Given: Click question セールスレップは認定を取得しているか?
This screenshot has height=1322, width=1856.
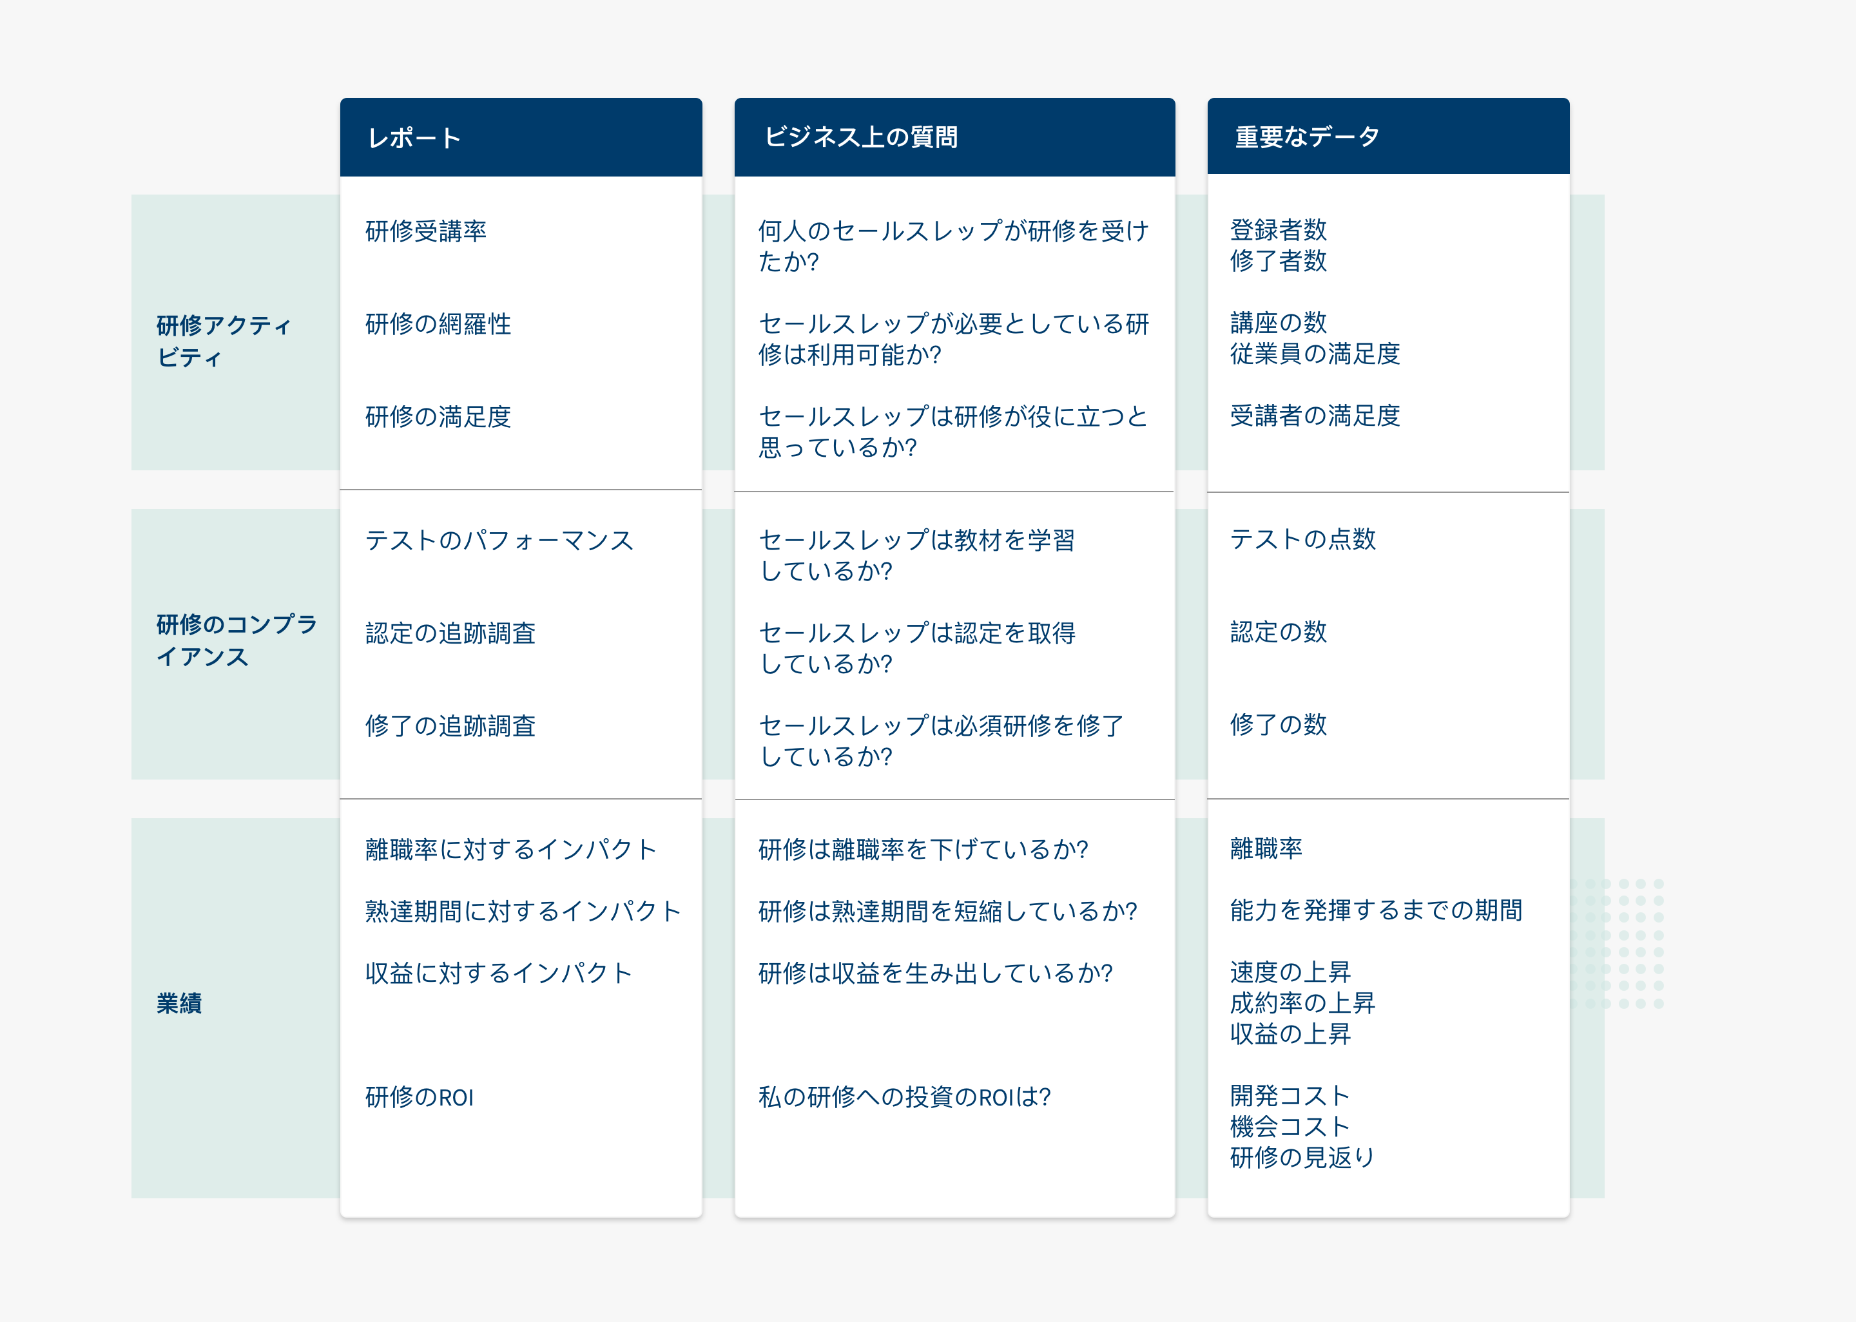Looking at the screenshot, I should point(916,648).
